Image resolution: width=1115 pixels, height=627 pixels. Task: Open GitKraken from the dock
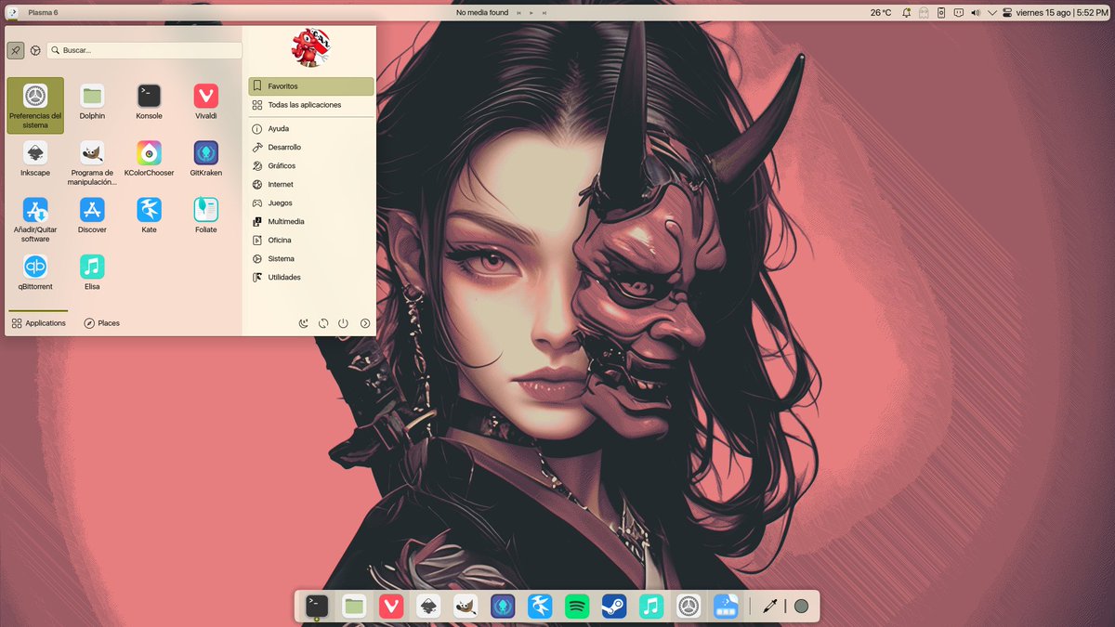pyautogui.click(x=503, y=607)
